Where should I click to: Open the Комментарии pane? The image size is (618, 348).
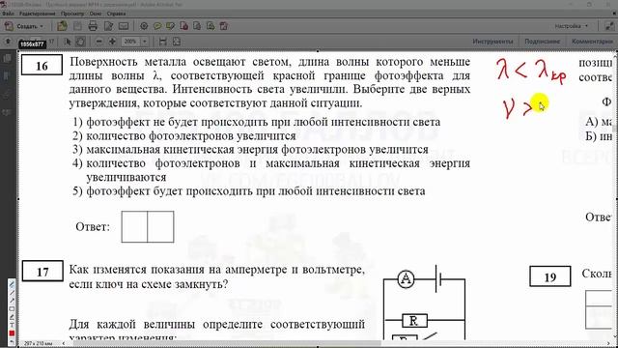592,42
